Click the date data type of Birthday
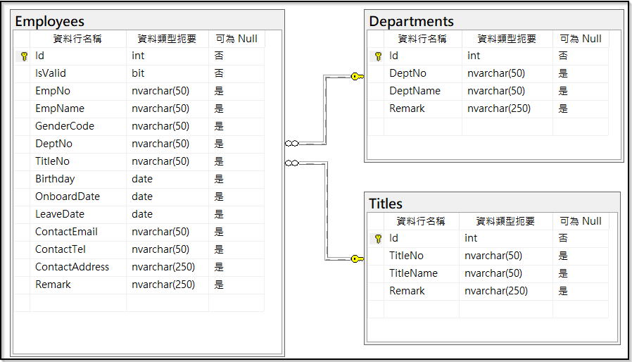The width and height of the screenshot is (632, 362). coord(142,179)
